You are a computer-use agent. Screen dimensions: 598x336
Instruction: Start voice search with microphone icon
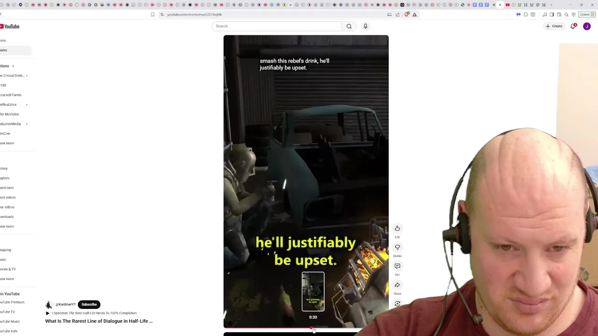click(x=365, y=26)
